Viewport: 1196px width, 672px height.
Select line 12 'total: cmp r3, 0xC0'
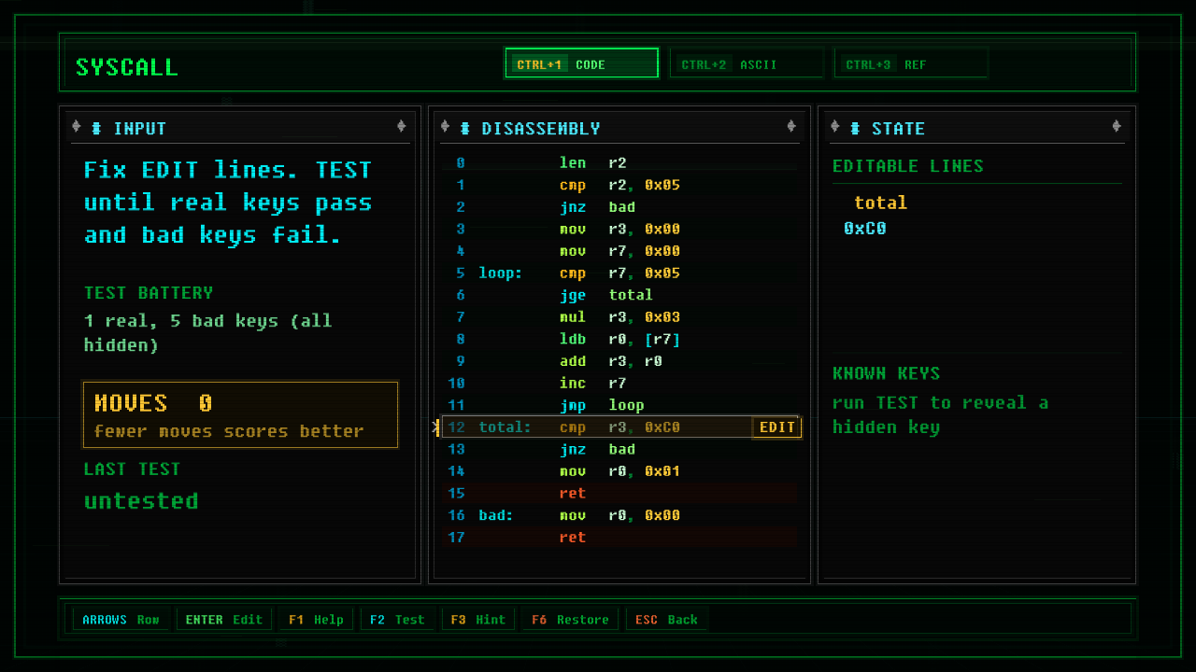pos(619,427)
